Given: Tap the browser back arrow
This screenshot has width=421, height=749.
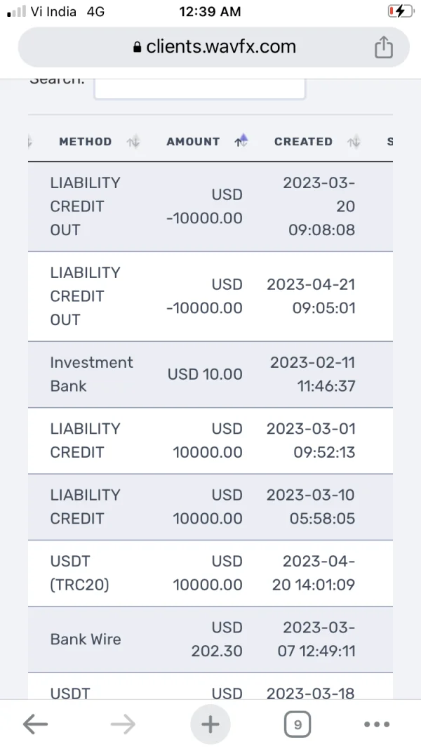Looking at the screenshot, I should (35, 724).
